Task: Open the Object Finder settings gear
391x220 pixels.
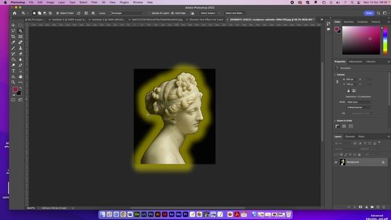Action: 93,13
